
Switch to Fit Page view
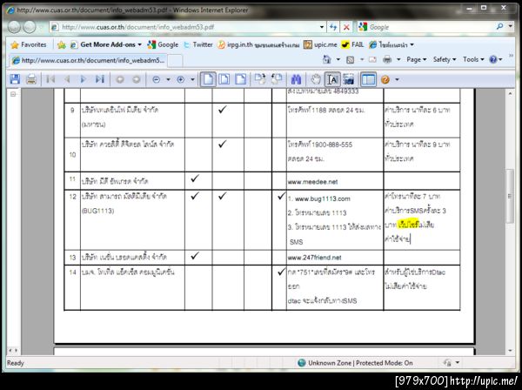[224, 79]
